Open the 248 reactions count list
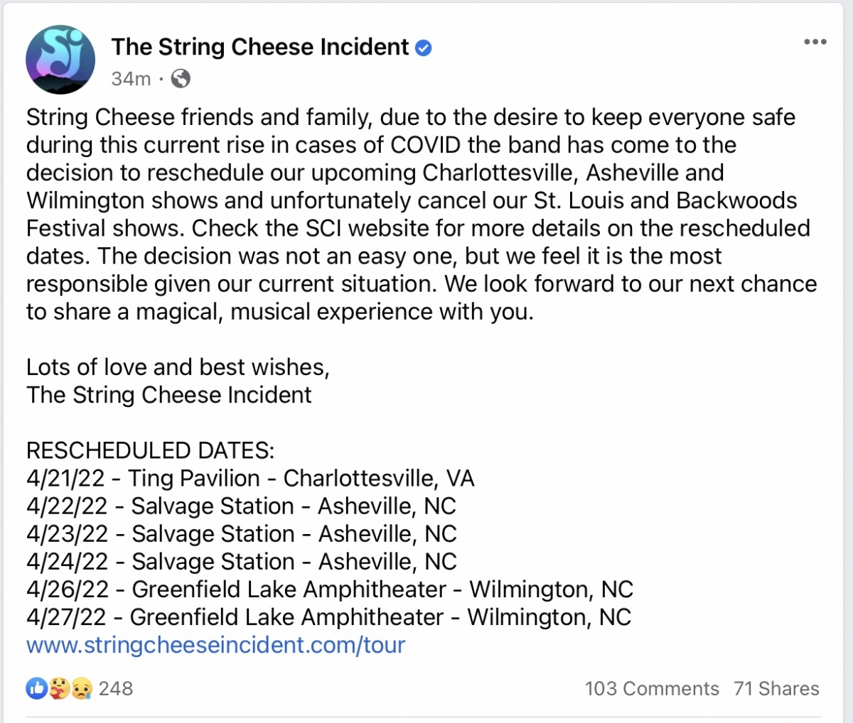 pyautogui.click(x=116, y=688)
